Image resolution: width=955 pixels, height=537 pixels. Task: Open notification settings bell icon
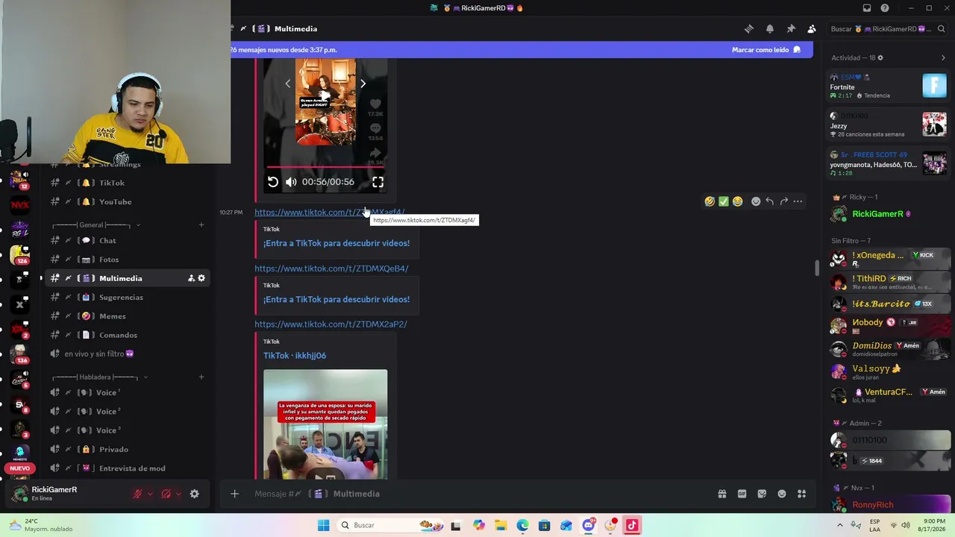(x=770, y=29)
